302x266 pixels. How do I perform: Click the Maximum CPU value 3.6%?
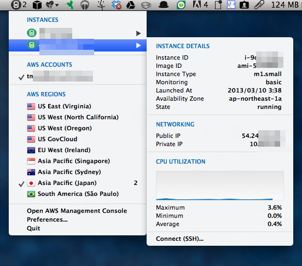click(275, 207)
